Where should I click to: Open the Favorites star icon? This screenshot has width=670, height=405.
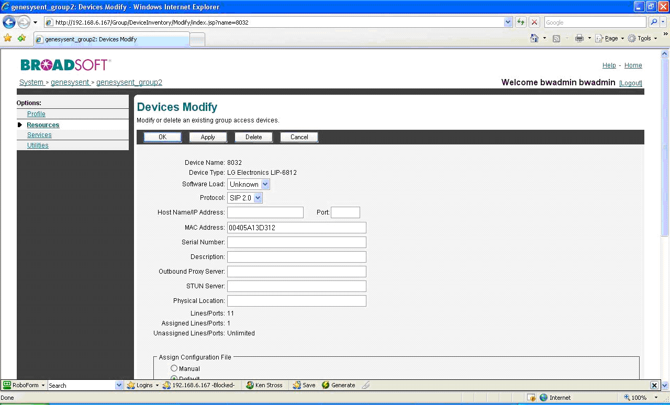(7, 38)
